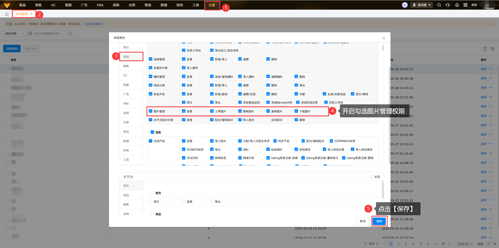The image size is (499, 248).
Task: Open the help question-mark icon above the table
Action: point(492,49)
